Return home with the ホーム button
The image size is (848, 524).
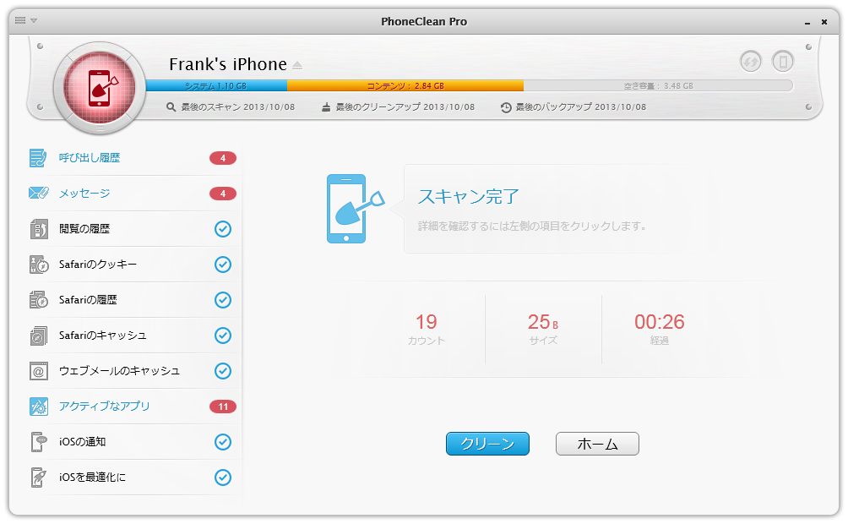(x=597, y=444)
